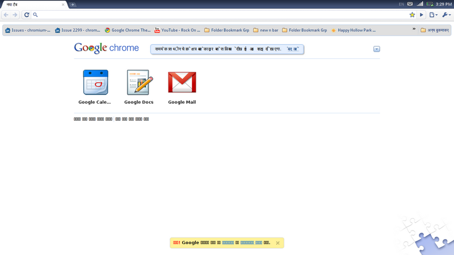Open Happy Hollow Park bookmark
Viewport: 454px width, 255px height.
(x=354, y=30)
